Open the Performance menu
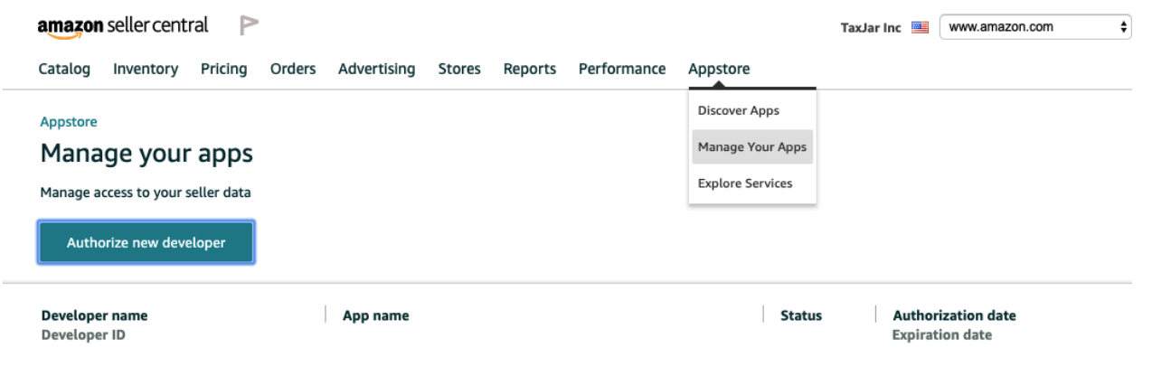 pyautogui.click(x=622, y=69)
